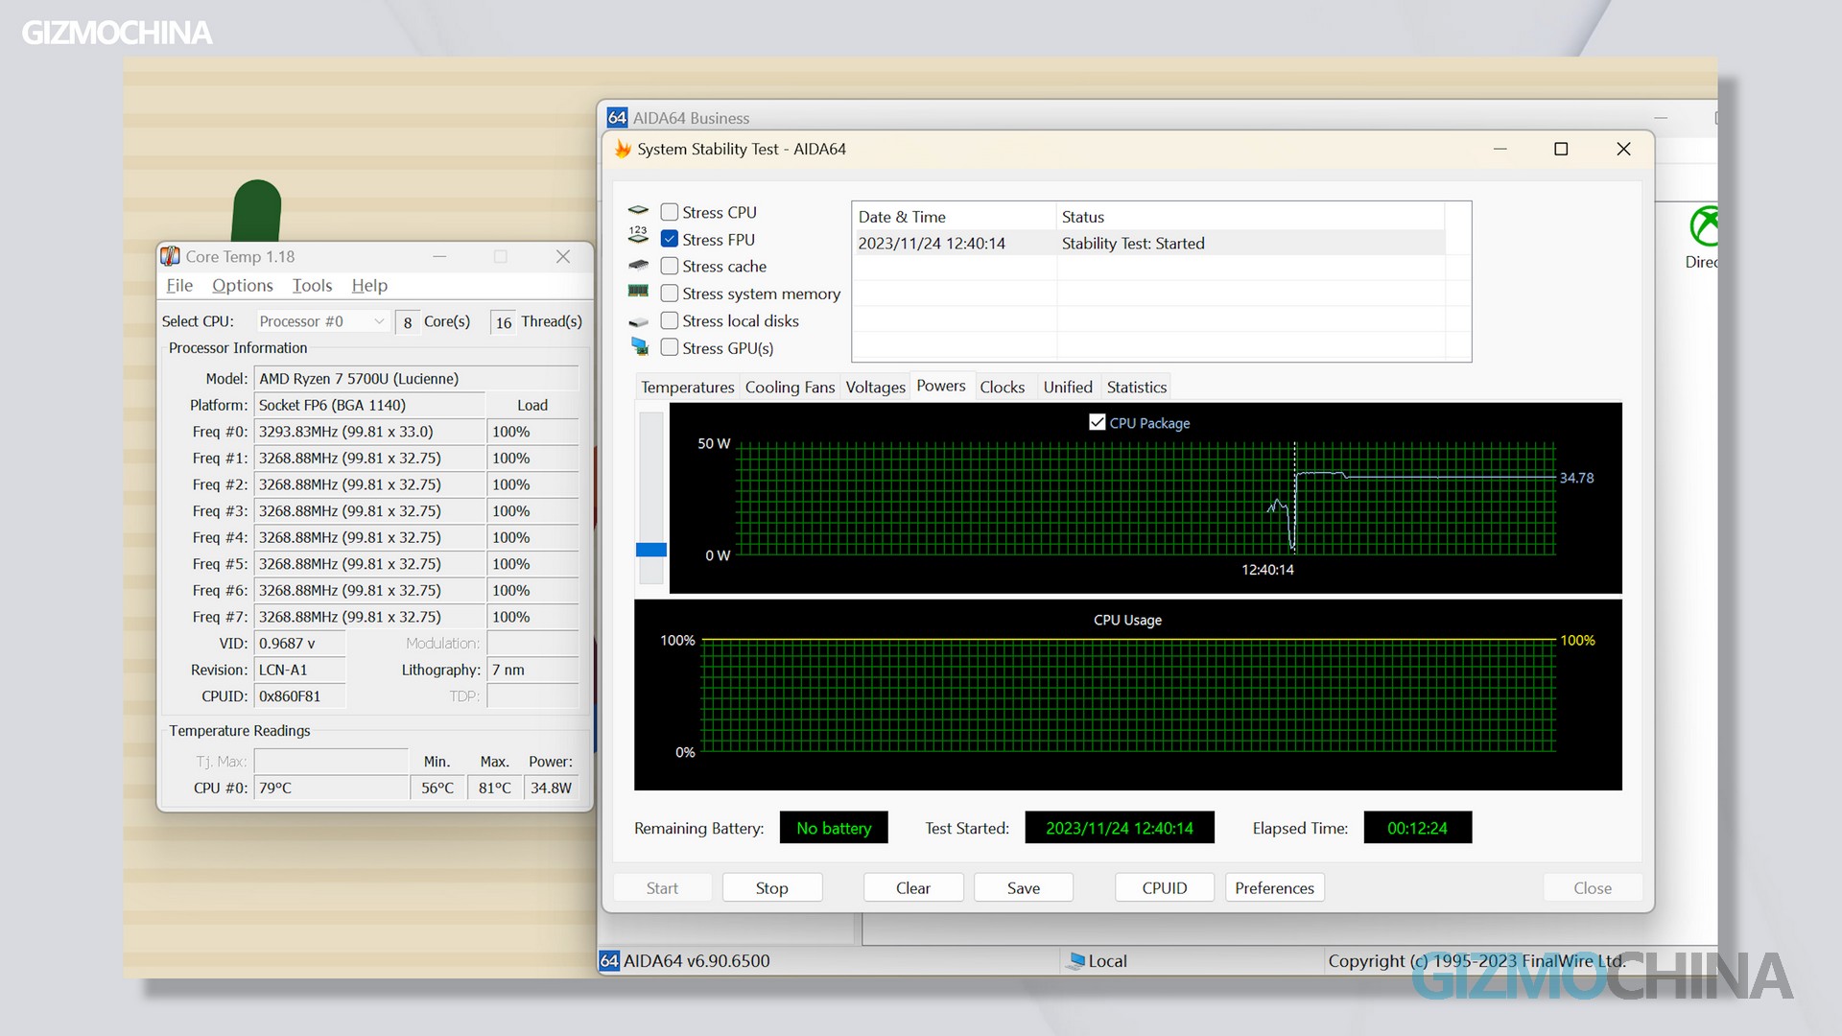Viewport: 1842px width, 1036px height.
Task: Click the No battery indicator
Action: pos(834,828)
